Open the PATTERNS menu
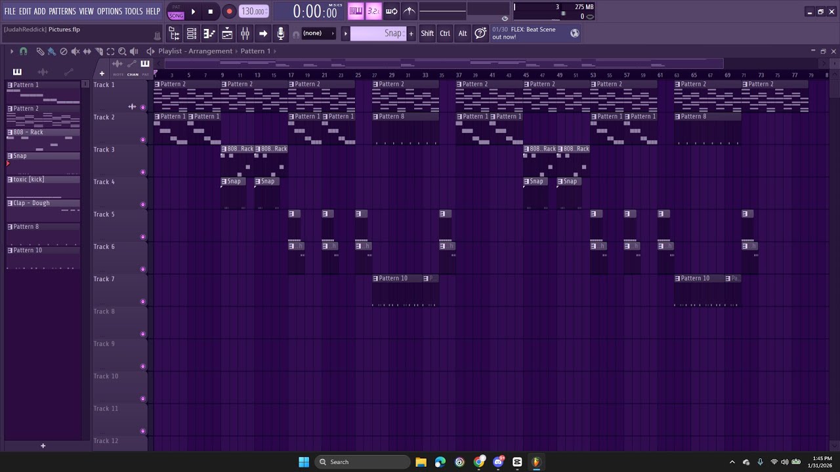Screen dimensions: 840x472 click(62, 11)
